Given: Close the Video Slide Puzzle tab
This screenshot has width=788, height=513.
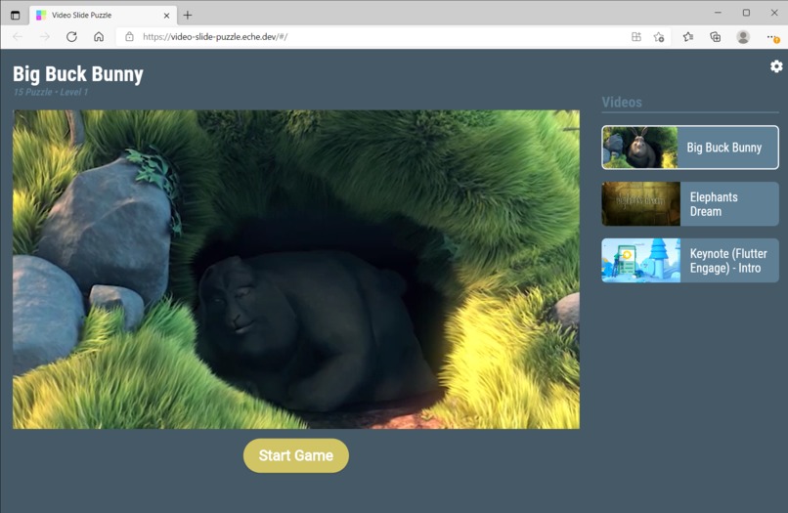Looking at the screenshot, I should click(166, 16).
